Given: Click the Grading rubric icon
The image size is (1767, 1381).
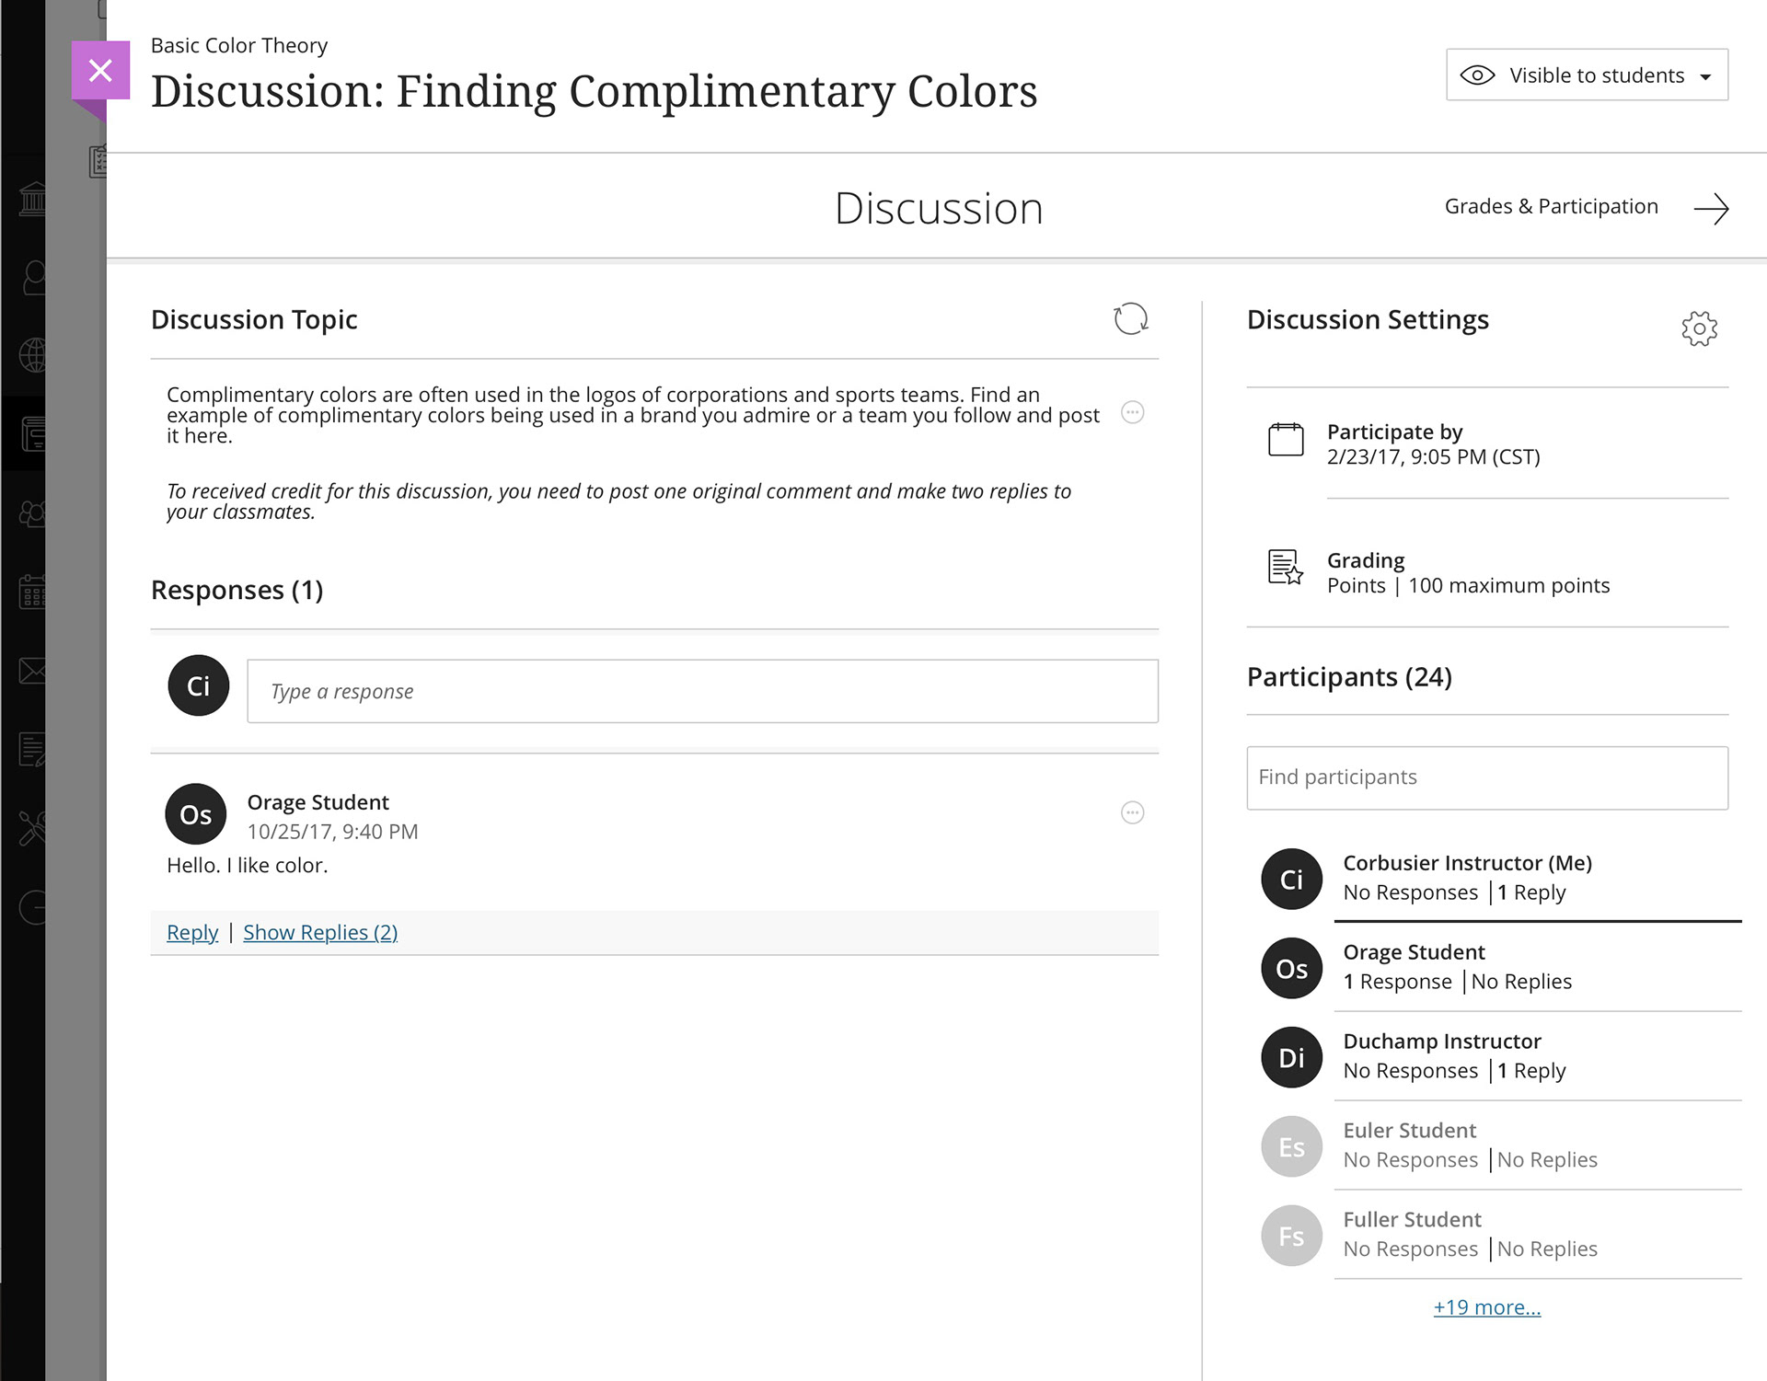Looking at the screenshot, I should pyautogui.click(x=1286, y=567).
